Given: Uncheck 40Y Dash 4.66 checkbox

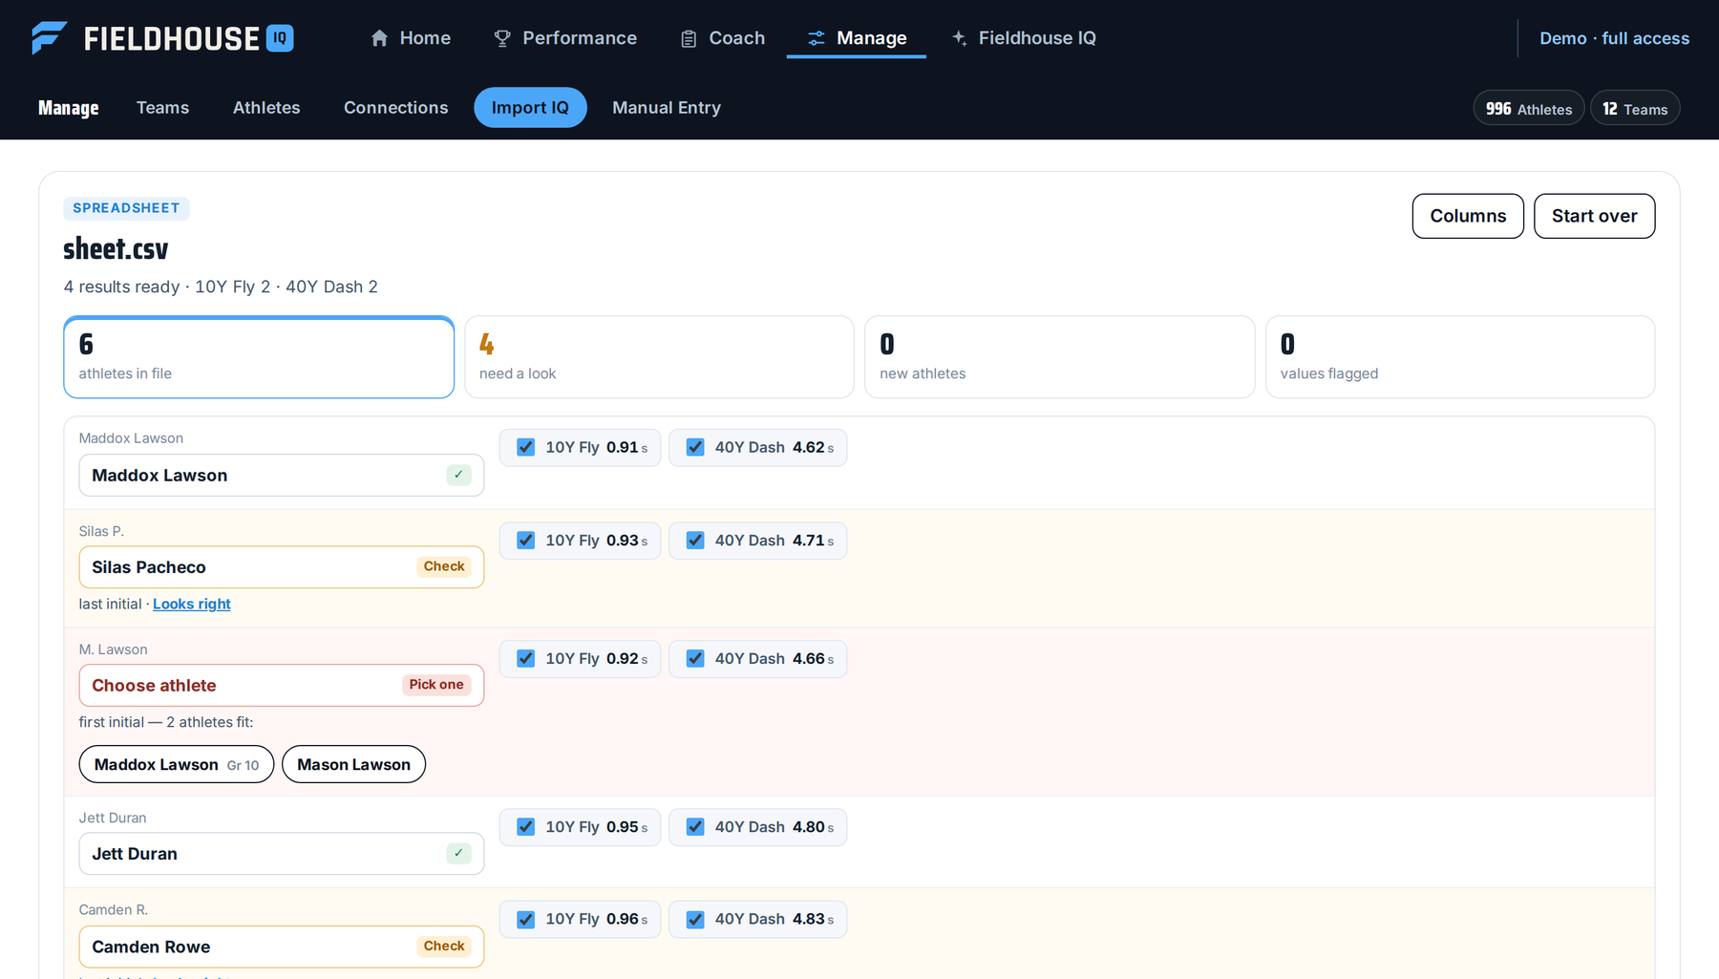Looking at the screenshot, I should click(695, 658).
